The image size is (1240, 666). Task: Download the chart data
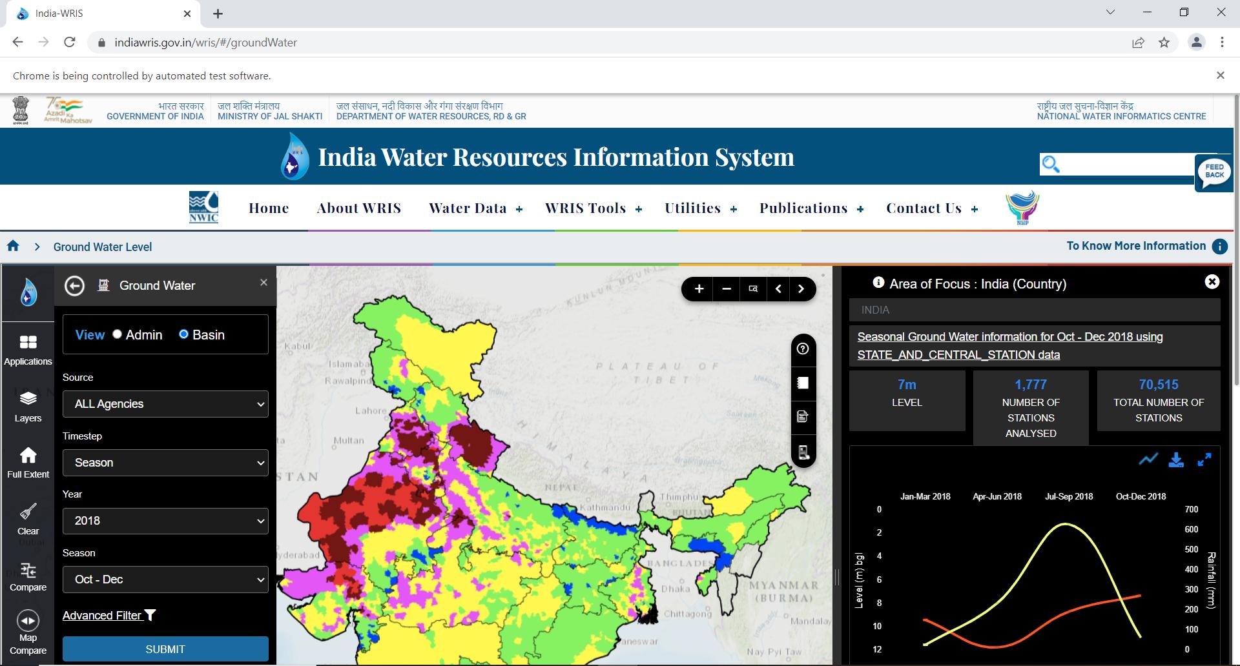point(1176,459)
